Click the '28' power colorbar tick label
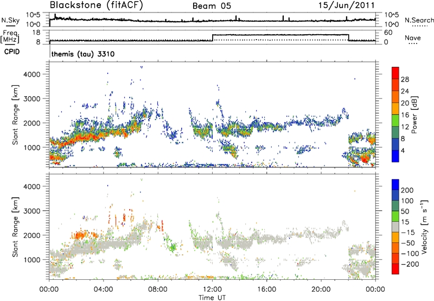The width and height of the screenshot is (434, 301). [x=405, y=79]
